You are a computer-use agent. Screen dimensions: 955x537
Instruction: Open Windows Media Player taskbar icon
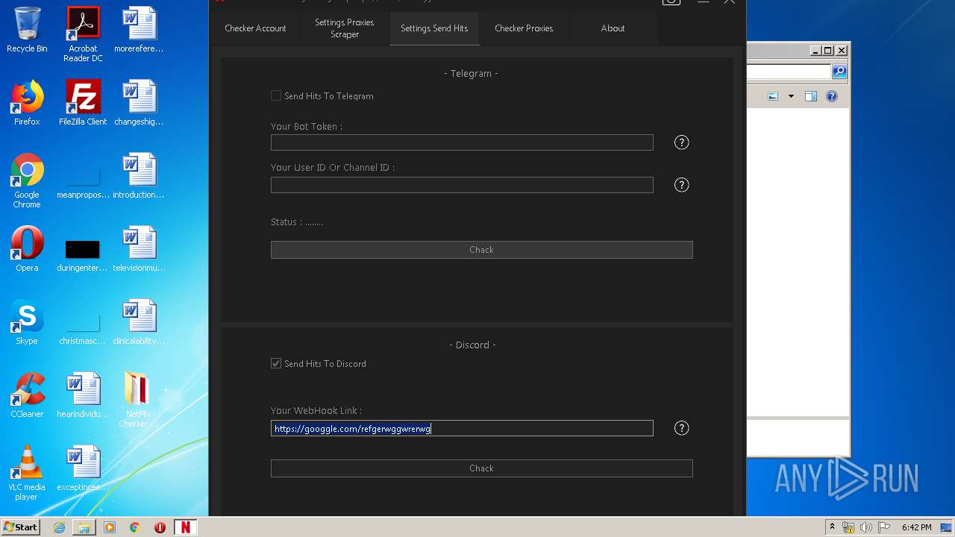110,527
